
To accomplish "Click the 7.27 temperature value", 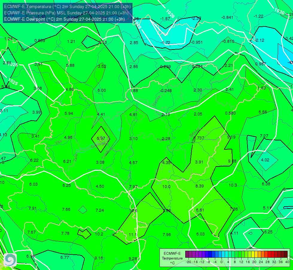I will coord(264,136).
